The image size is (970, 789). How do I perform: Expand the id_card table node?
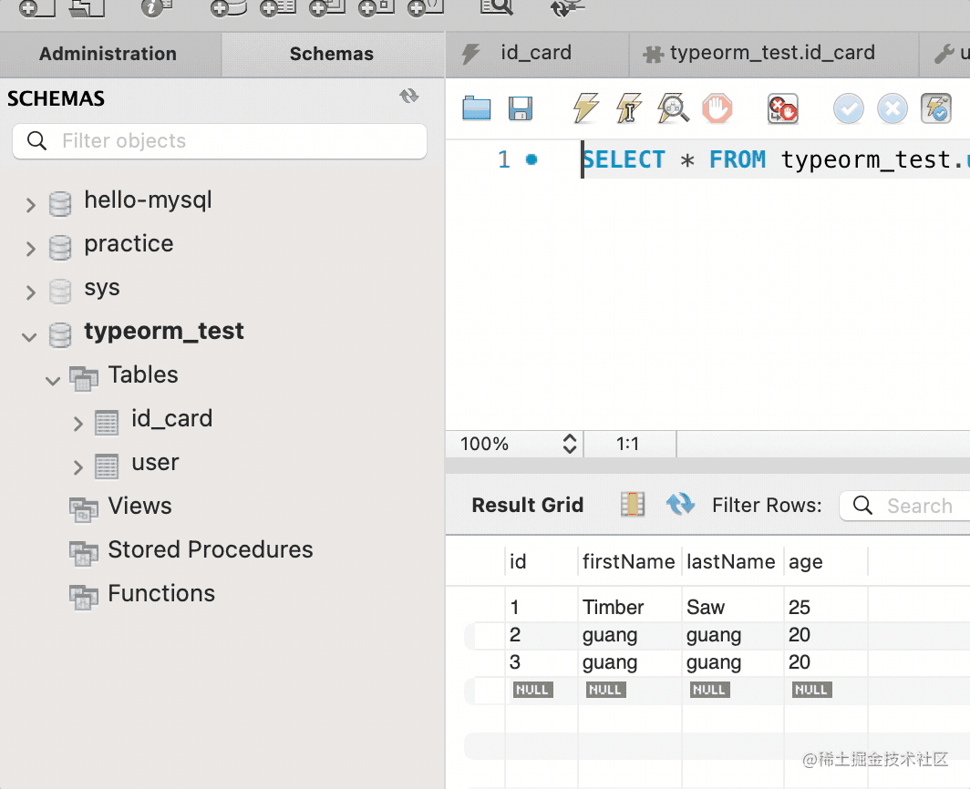pyautogui.click(x=77, y=424)
